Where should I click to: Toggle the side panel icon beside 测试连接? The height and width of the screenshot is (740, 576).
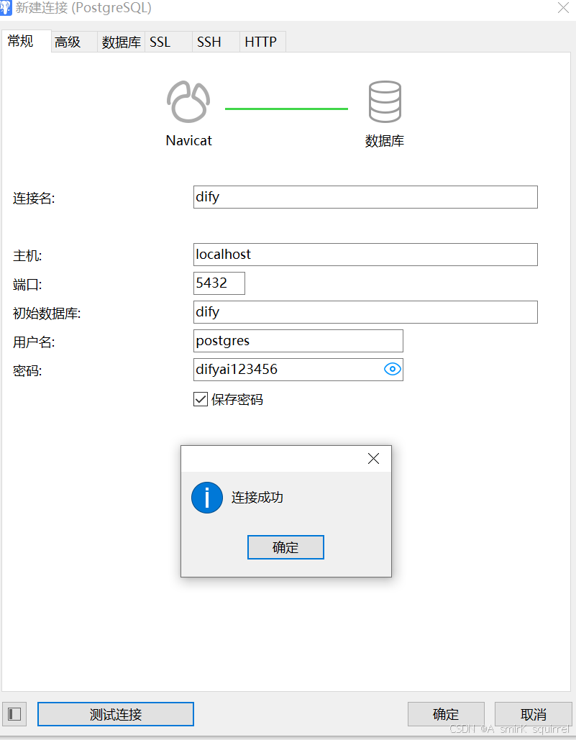click(14, 714)
